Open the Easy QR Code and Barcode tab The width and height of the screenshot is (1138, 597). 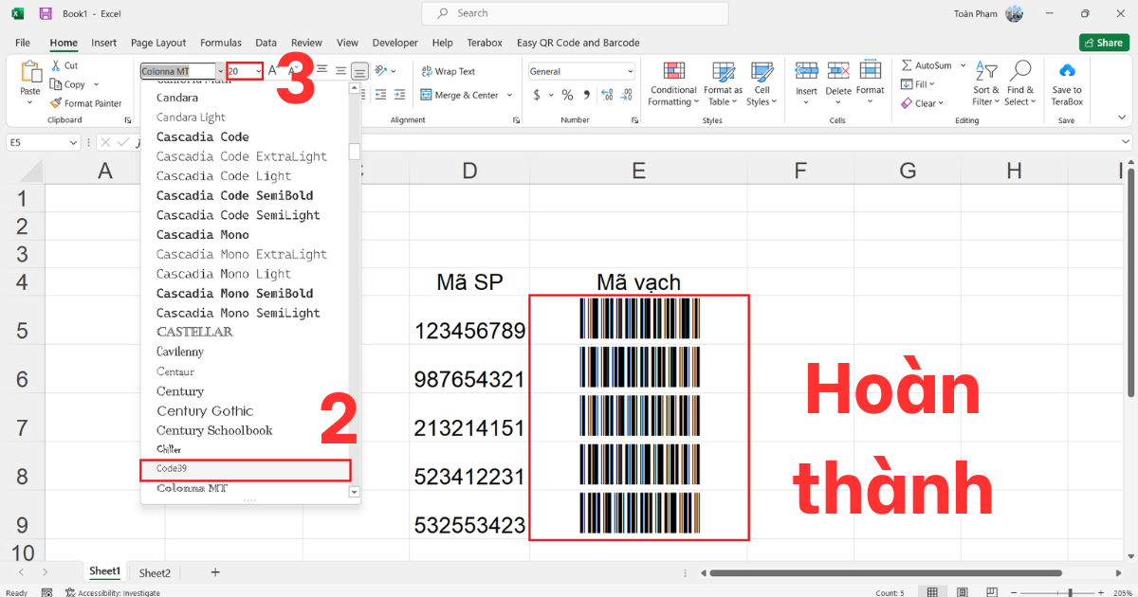pyautogui.click(x=579, y=43)
